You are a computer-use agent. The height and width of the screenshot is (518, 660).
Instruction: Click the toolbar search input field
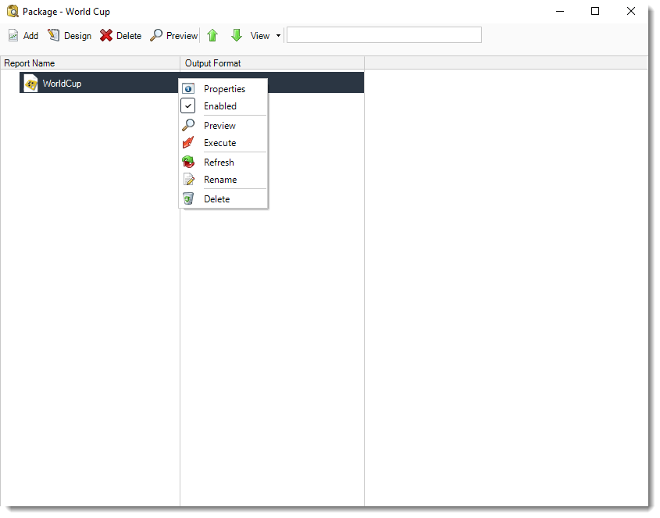pyautogui.click(x=384, y=35)
